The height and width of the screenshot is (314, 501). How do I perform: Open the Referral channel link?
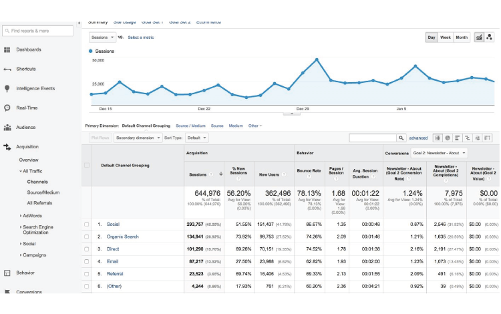pyautogui.click(x=115, y=274)
